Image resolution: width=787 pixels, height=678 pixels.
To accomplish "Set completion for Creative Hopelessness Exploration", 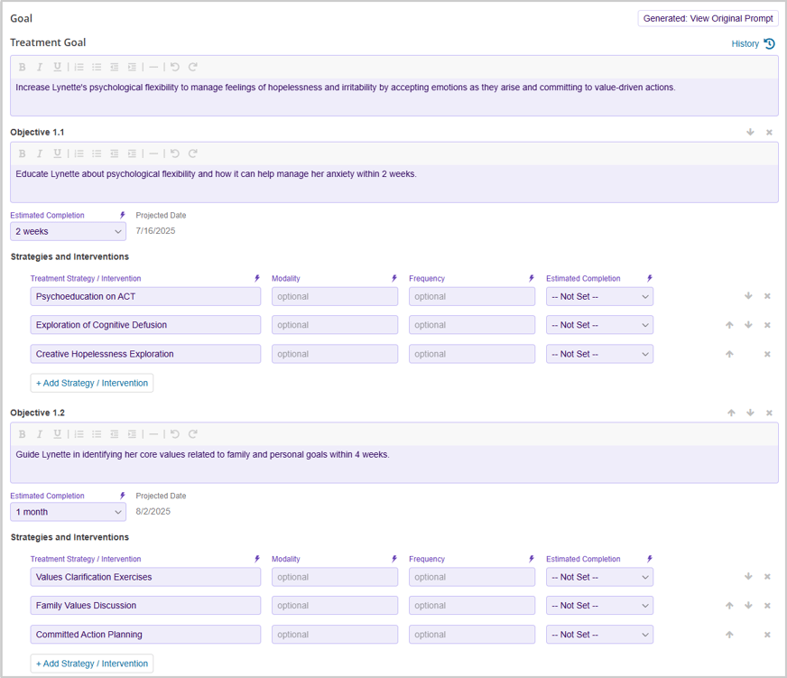I will coord(600,354).
